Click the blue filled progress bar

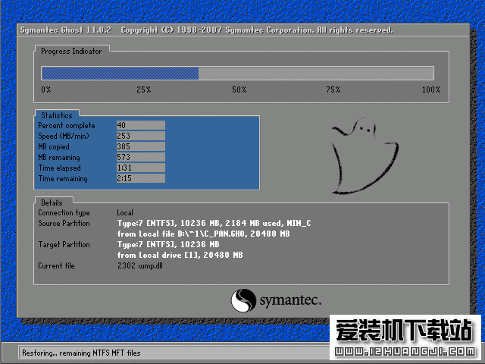120,74
